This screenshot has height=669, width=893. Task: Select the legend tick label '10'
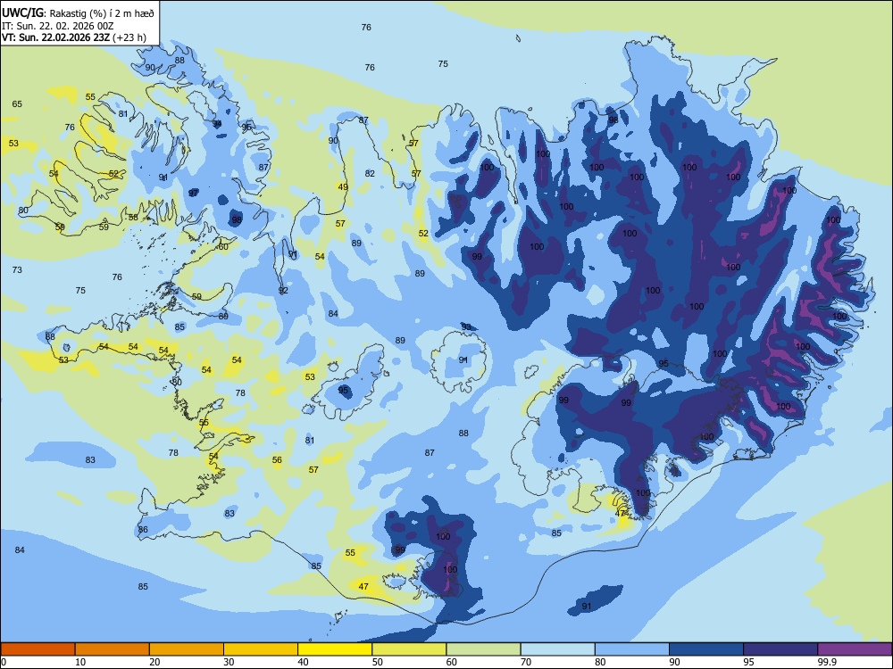80,662
